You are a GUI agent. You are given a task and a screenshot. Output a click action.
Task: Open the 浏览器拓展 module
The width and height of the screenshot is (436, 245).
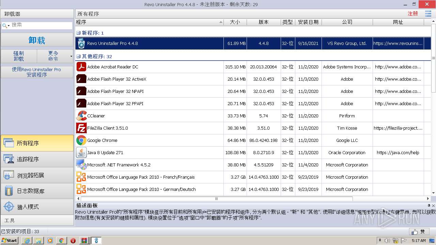(37, 175)
